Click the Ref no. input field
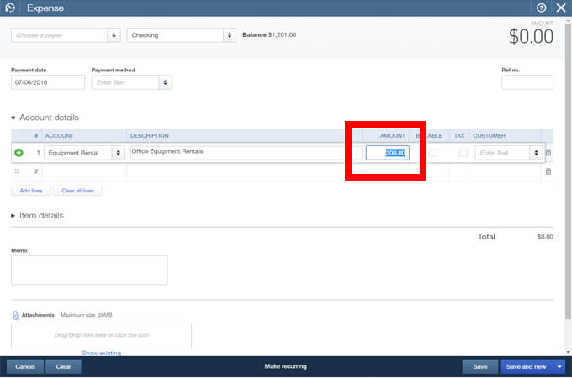572x378 pixels. point(527,82)
